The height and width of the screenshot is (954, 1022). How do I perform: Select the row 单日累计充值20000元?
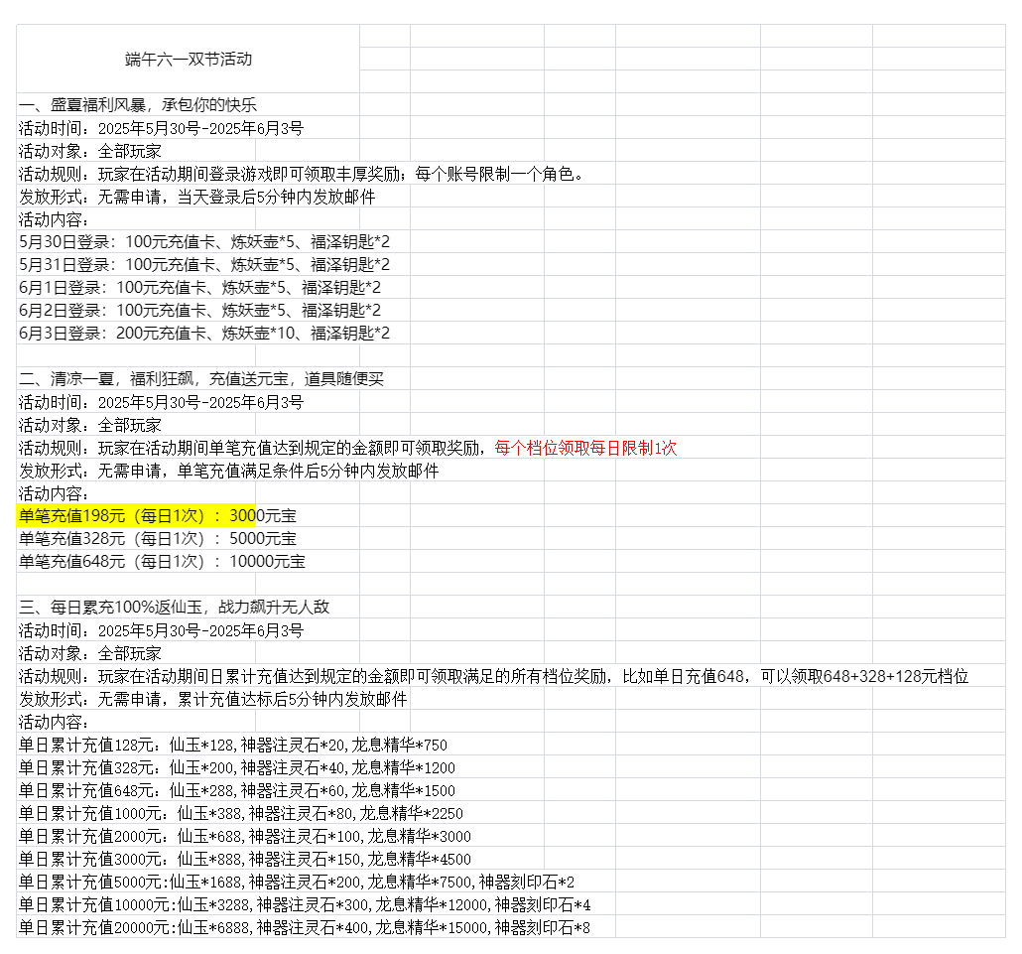(305, 927)
